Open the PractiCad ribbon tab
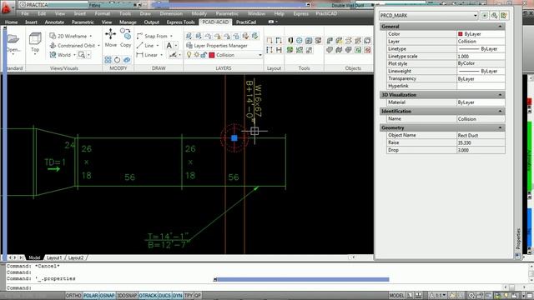 pyautogui.click(x=246, y=22)
